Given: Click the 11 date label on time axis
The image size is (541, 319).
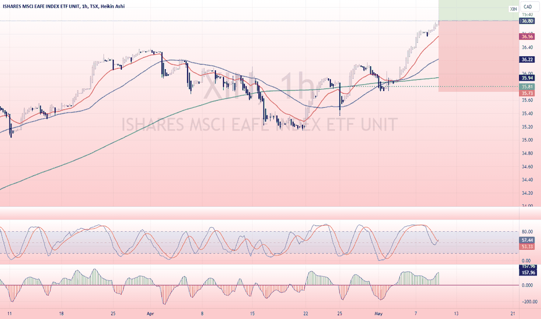Looking at the screenshot, I should click(10, 313).
